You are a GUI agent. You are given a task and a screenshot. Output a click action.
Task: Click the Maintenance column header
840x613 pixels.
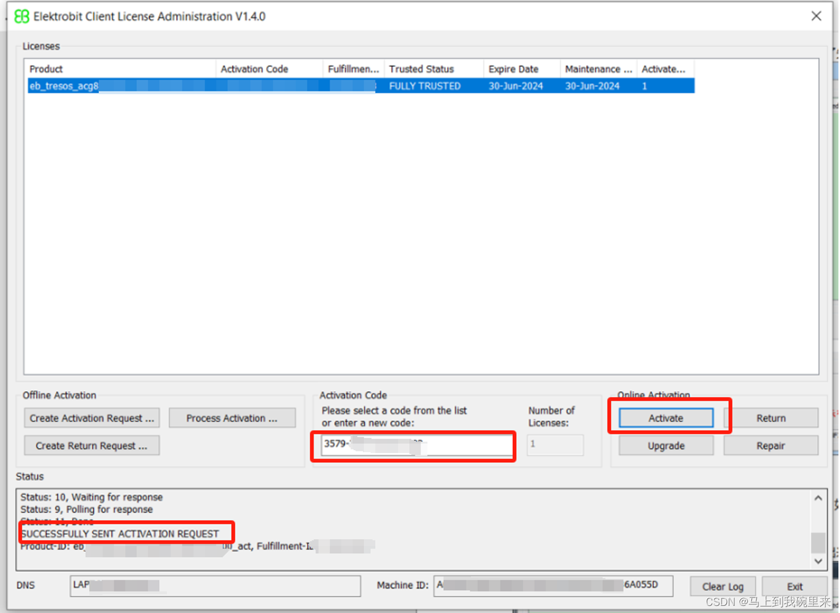coord(599,69)
